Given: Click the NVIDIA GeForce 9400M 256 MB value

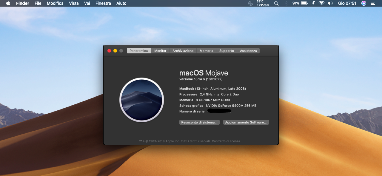Looking at the screenshot, I should point(231,106).
